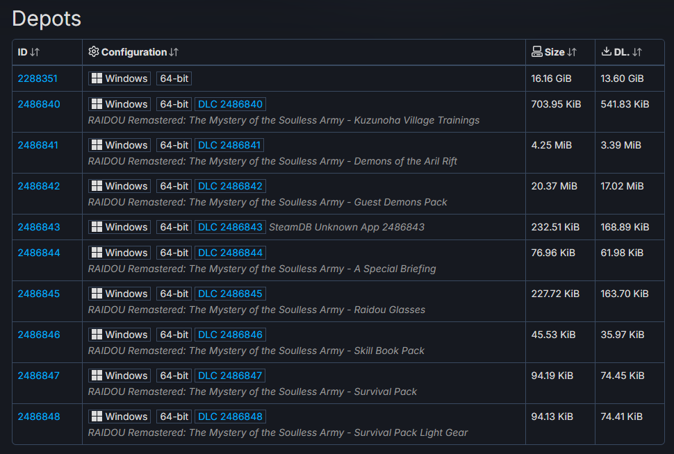Open the DLC 2486841 link
This screenshot has height=454, width=674.
click(229, 145)
